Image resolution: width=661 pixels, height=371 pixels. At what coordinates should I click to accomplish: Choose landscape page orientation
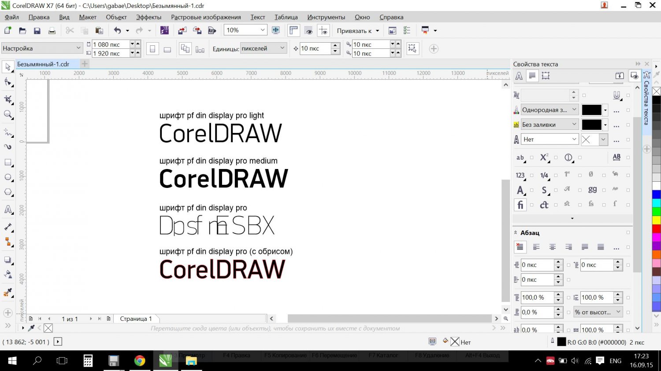click(167, 49)
